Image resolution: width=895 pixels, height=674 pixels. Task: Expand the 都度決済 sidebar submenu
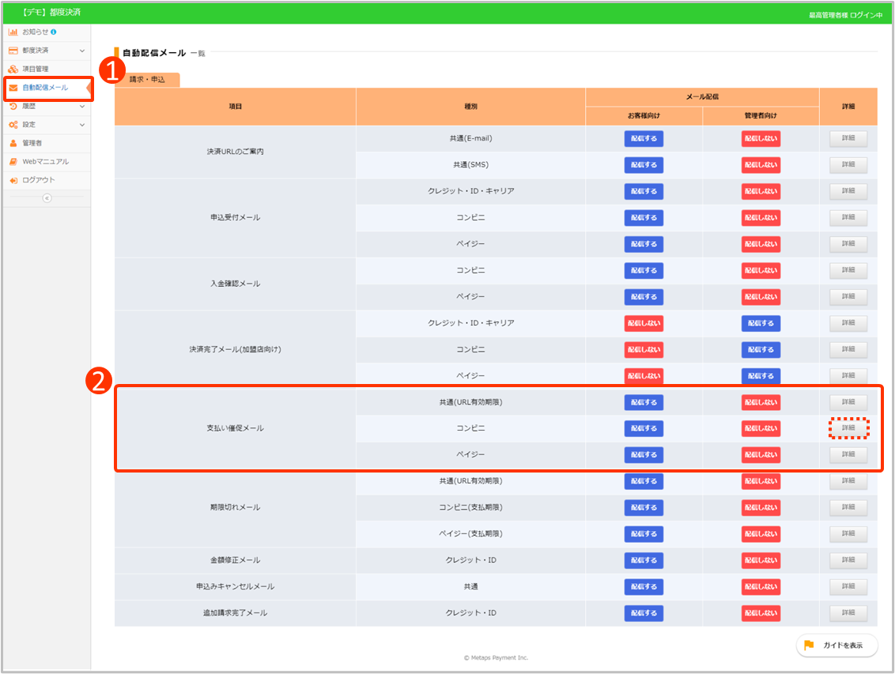[82, 51]
